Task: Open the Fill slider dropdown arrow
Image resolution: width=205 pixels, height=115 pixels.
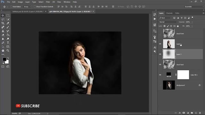Action: 192,26
